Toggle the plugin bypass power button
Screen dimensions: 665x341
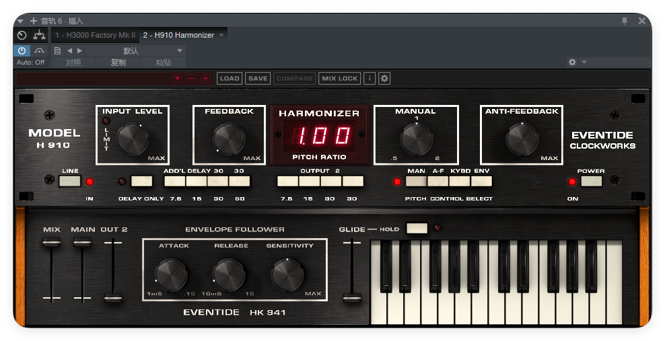22,51
